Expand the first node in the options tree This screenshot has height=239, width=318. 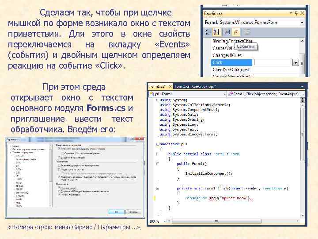click(x=11, y=146)
